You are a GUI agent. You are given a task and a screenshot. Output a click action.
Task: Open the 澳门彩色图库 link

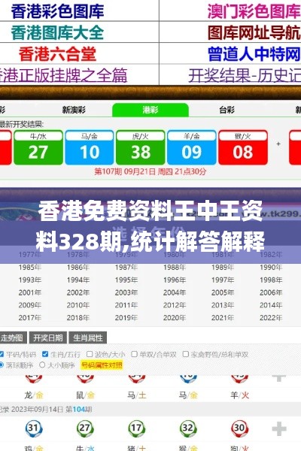click(254, 11)
